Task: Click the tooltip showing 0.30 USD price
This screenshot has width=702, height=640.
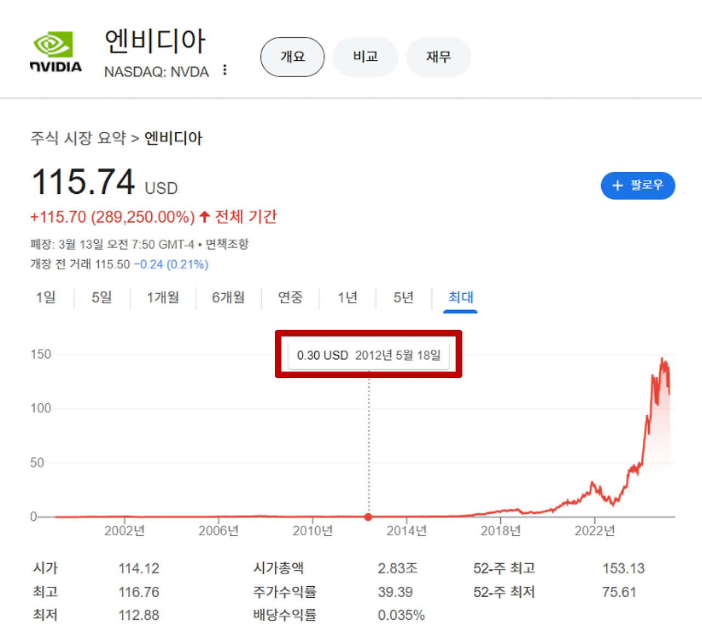Action: tap(369, 355)
